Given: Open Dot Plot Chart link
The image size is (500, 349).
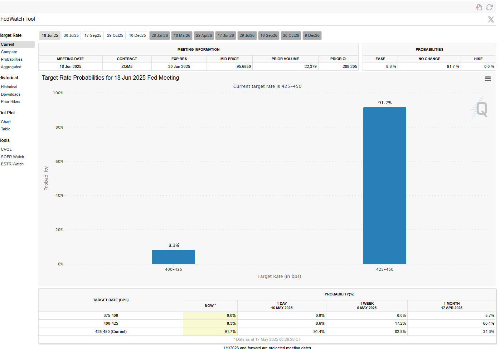Looking at the screenshot, I should tap(6, 122).
